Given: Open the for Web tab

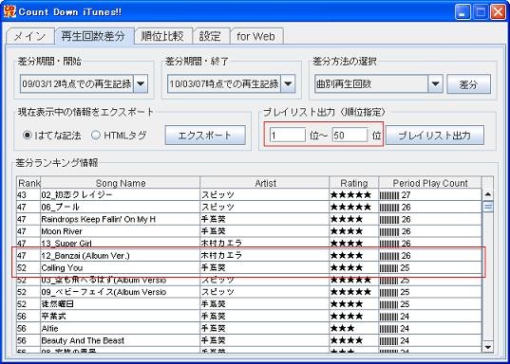Looking at the screenshot, I should (256, 36).
